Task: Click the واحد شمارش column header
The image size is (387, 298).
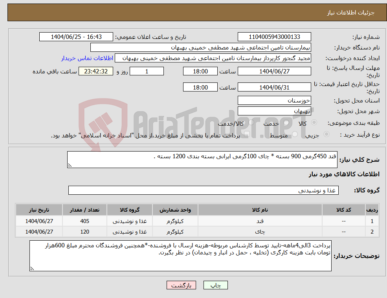Action: 175,210
